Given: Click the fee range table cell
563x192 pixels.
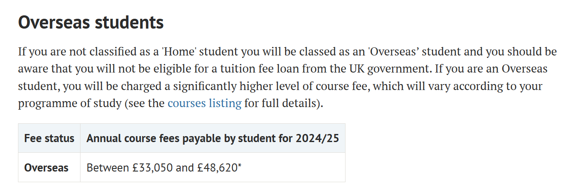Looking at the screenshot, I should click(x=212, y=168).
